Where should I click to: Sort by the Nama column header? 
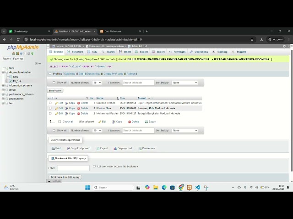100,98
